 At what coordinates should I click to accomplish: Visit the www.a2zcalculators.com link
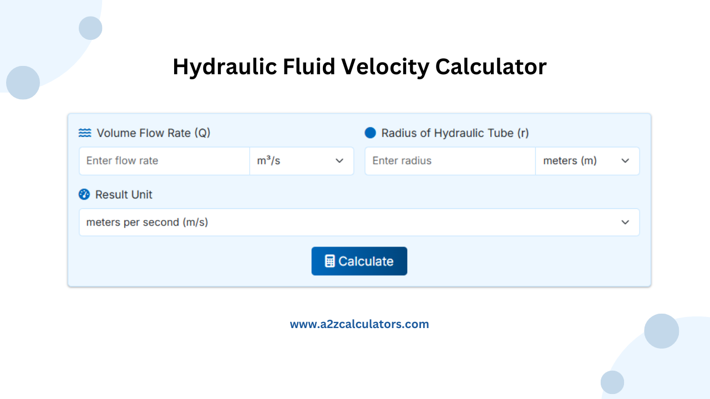pyautogui.click(x=359, y=324)
